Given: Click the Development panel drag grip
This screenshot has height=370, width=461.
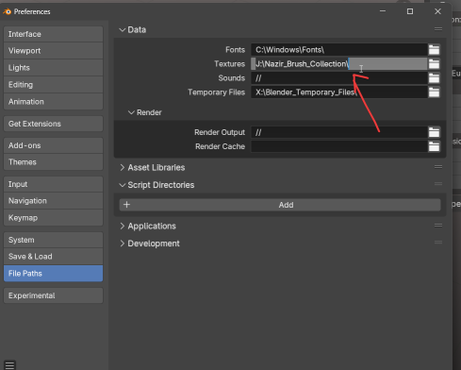Looking at the screenshot, I should click(x=438, y=243).
